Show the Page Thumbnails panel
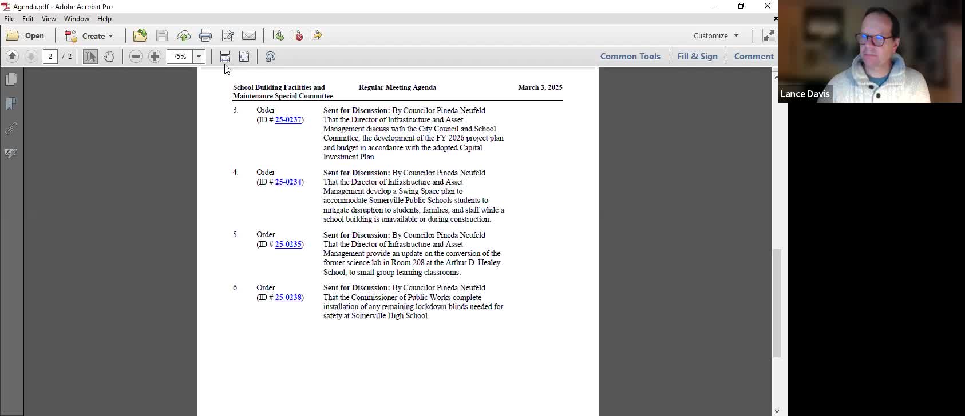Screen dimensions: 965x416 click(x=11, y=79)
